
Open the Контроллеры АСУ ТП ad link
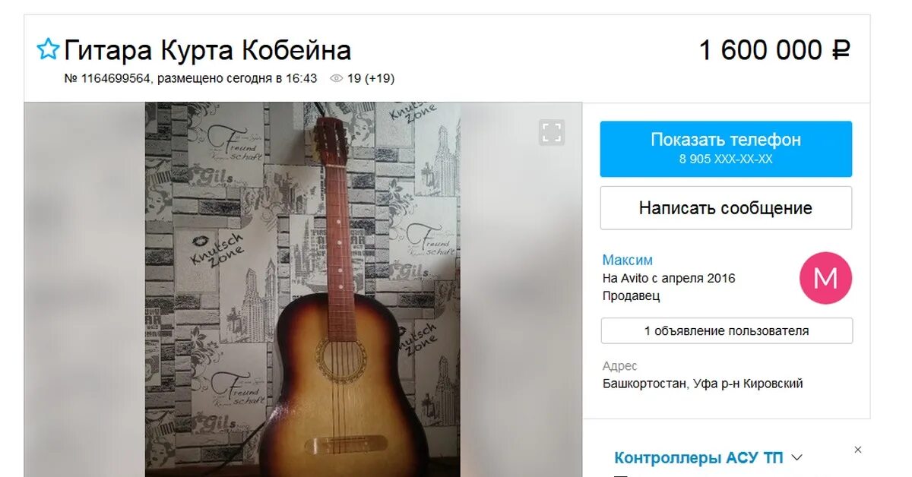(698, 458)
